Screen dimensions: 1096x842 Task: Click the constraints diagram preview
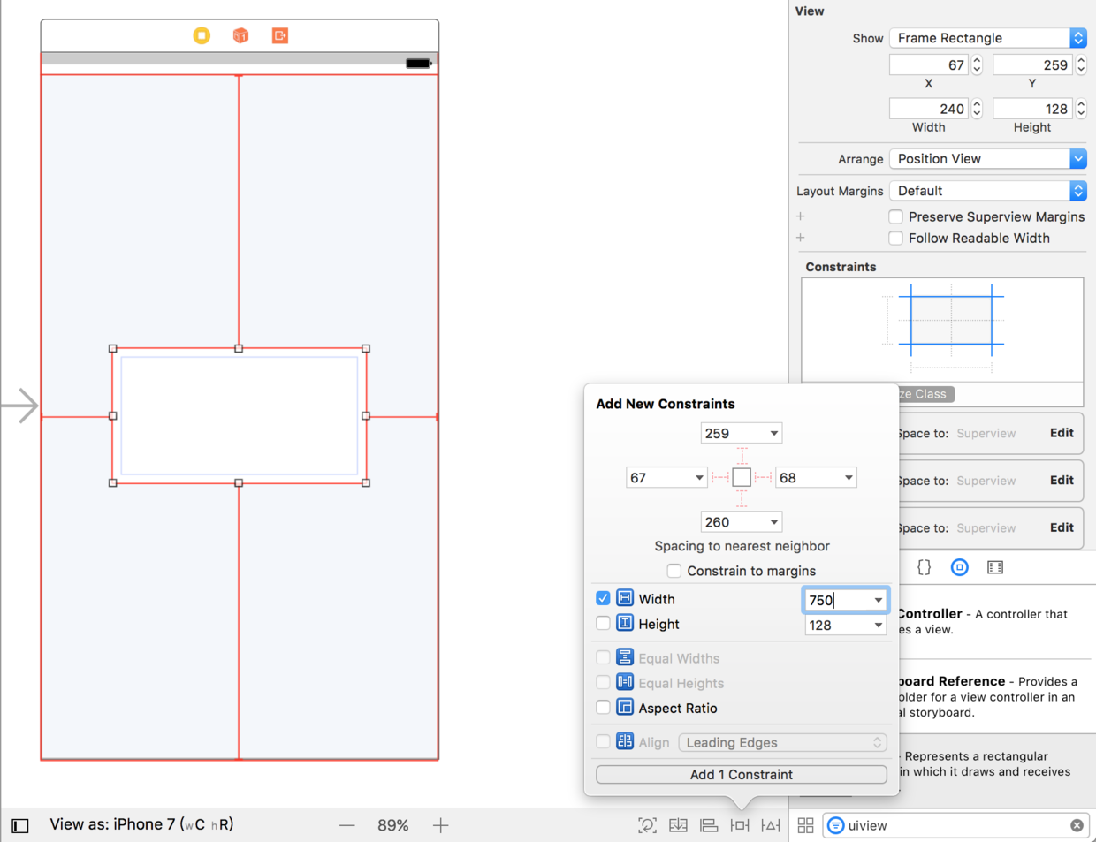click(942, 329)
